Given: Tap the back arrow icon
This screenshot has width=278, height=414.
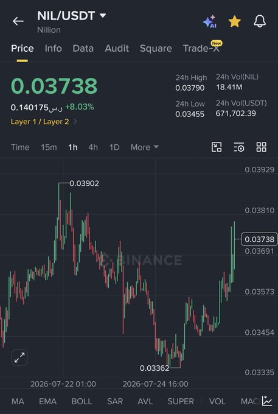Looking at the screenshot, I should click(x=18, y=21).
